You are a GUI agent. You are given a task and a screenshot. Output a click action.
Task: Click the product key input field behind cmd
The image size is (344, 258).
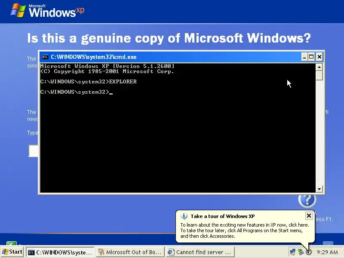(x=34, y=151)
